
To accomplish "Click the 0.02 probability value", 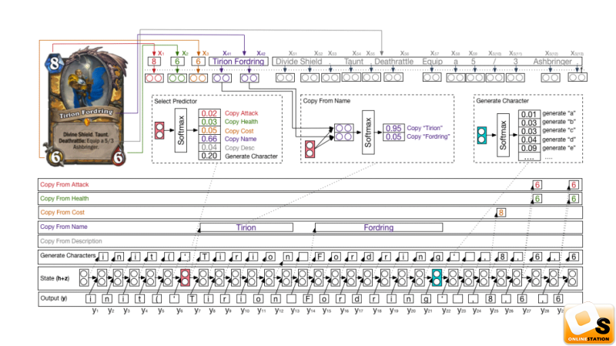I will coord(209,113).
